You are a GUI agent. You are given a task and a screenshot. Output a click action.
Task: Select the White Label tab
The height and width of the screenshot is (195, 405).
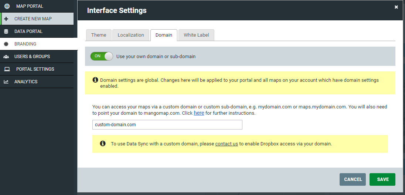pyautogui.click(x=196, y=35)
